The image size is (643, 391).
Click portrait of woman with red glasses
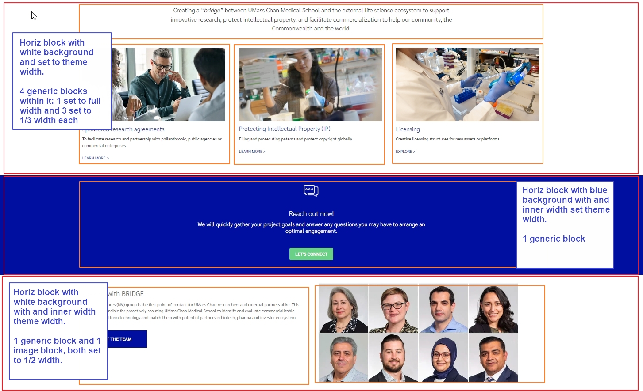click(393, 308)
